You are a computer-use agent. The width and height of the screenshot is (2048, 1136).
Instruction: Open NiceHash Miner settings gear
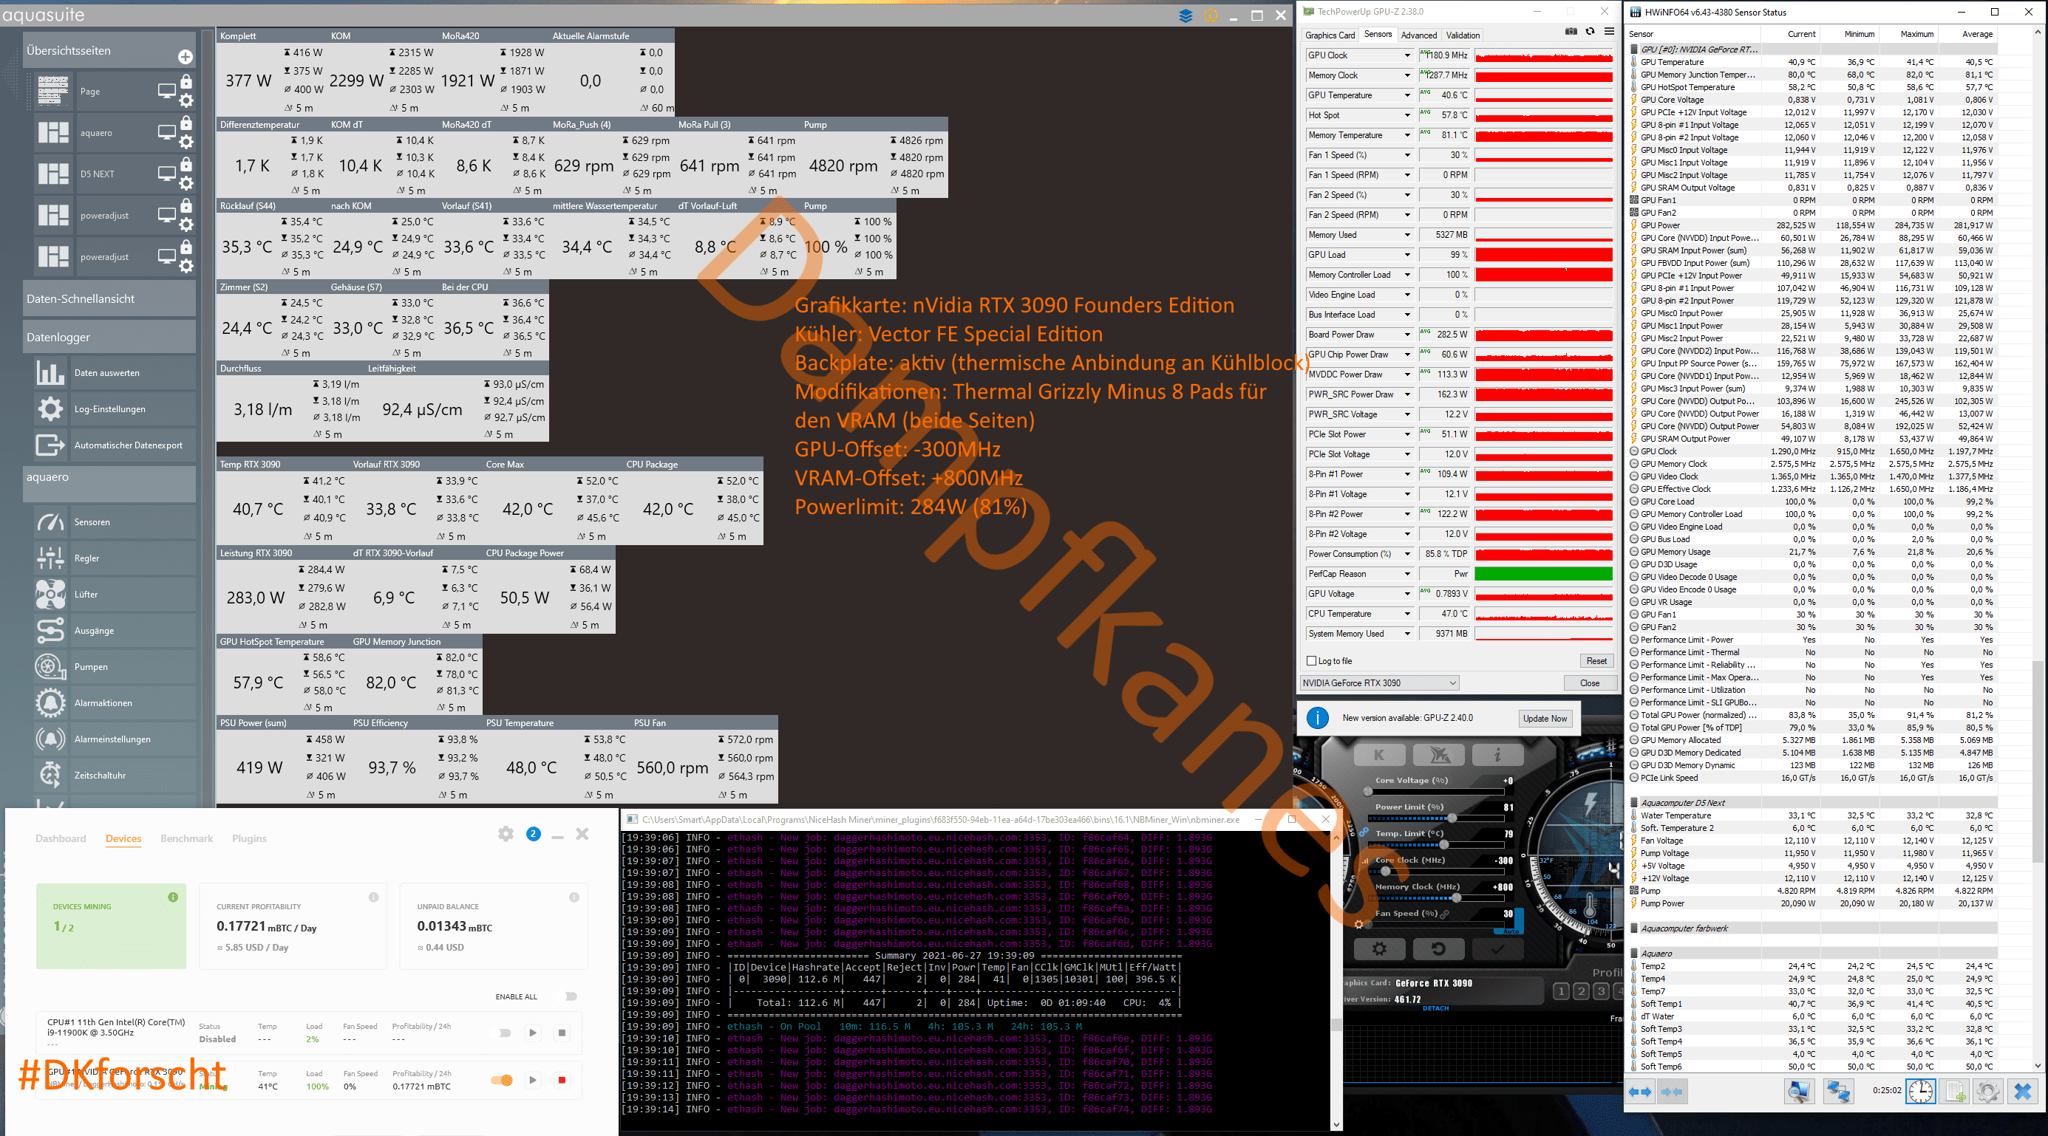pyautogui.click(x=506, y=833)
